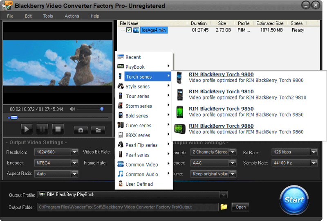Viewport: 327px width, 221px height.
Task: Click the RIM BlackBerry Torch 9850 link
Action: click(221, 108)
